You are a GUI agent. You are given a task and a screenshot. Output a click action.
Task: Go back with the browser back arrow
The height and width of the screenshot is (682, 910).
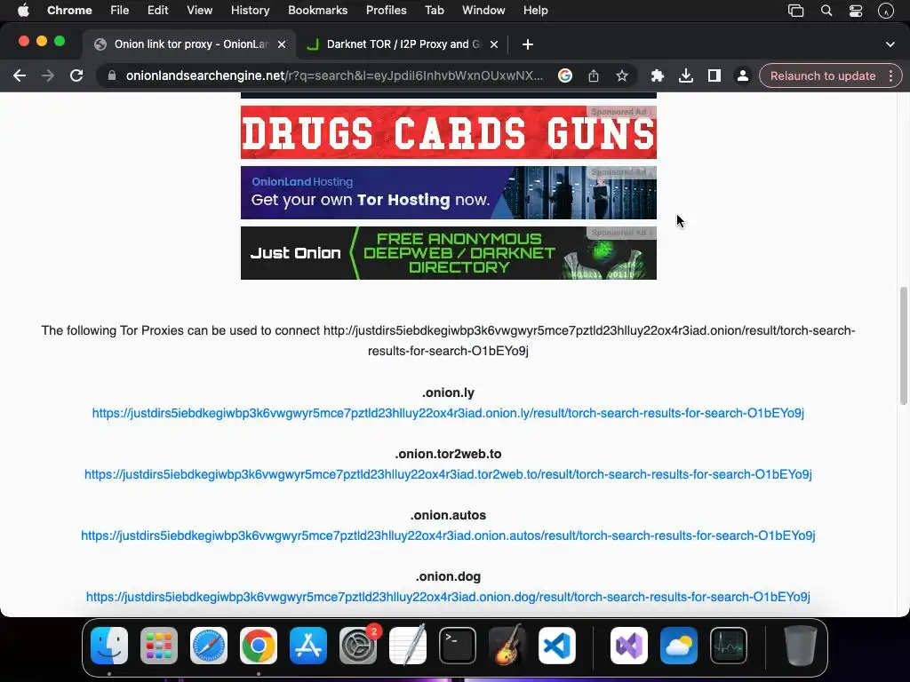tap(20, 76)
